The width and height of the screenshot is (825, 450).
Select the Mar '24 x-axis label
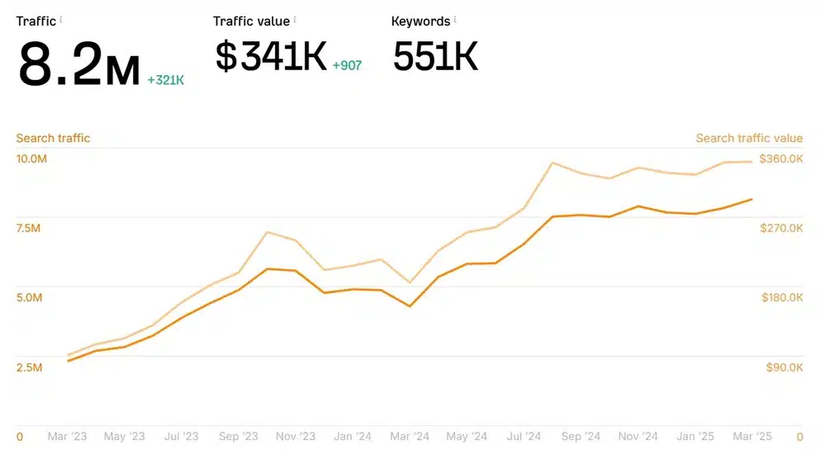tap(410, 436)
